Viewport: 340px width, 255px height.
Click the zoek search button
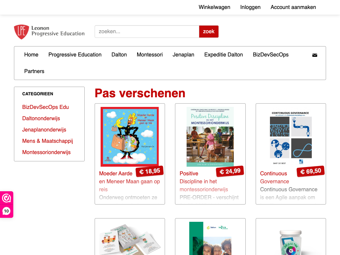coord(209,32)
